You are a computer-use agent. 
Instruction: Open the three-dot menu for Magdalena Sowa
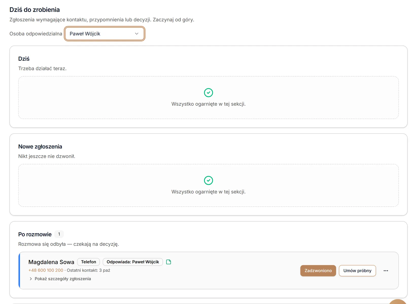pyautogui.click(x=386, y=271)
